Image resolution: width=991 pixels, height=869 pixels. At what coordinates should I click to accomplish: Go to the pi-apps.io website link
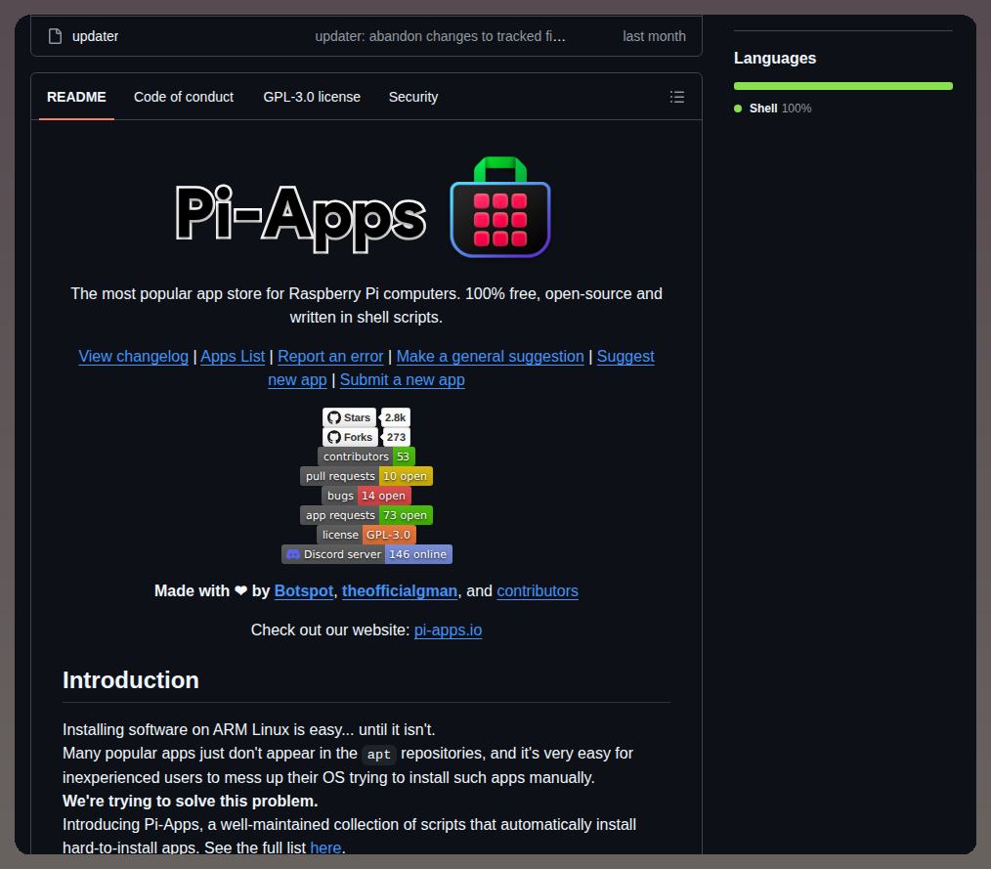(448, 630)
